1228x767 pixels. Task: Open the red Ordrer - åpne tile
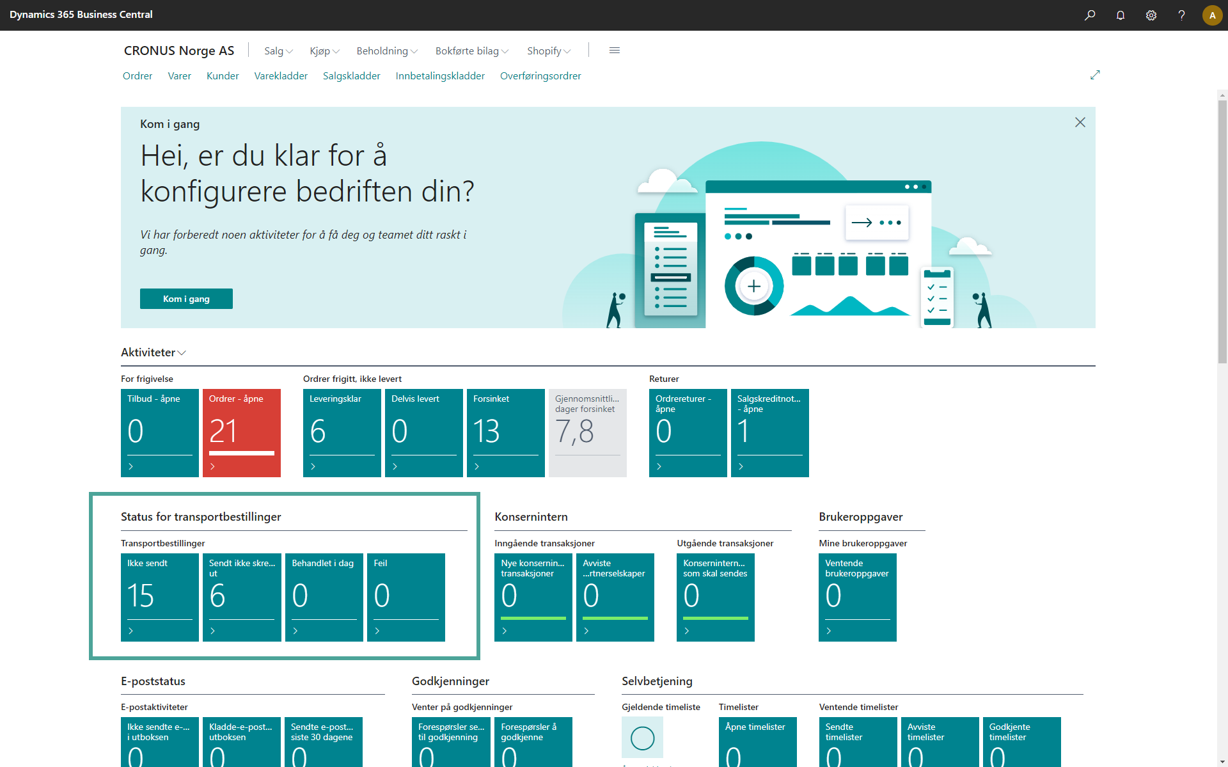(241, 432)
